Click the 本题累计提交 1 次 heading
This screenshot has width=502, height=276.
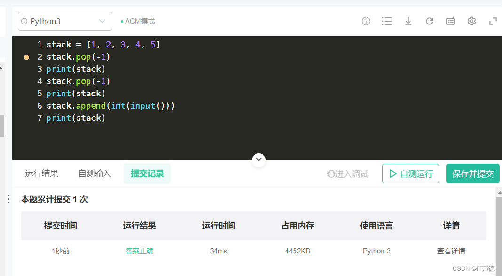pyautogui.click(x=55, y=199)
